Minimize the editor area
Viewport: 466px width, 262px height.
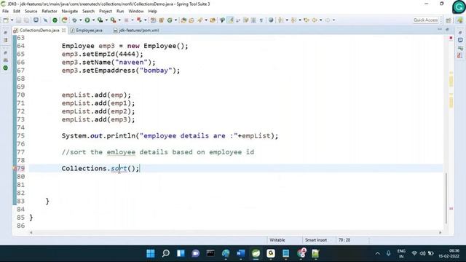point(440,29)
